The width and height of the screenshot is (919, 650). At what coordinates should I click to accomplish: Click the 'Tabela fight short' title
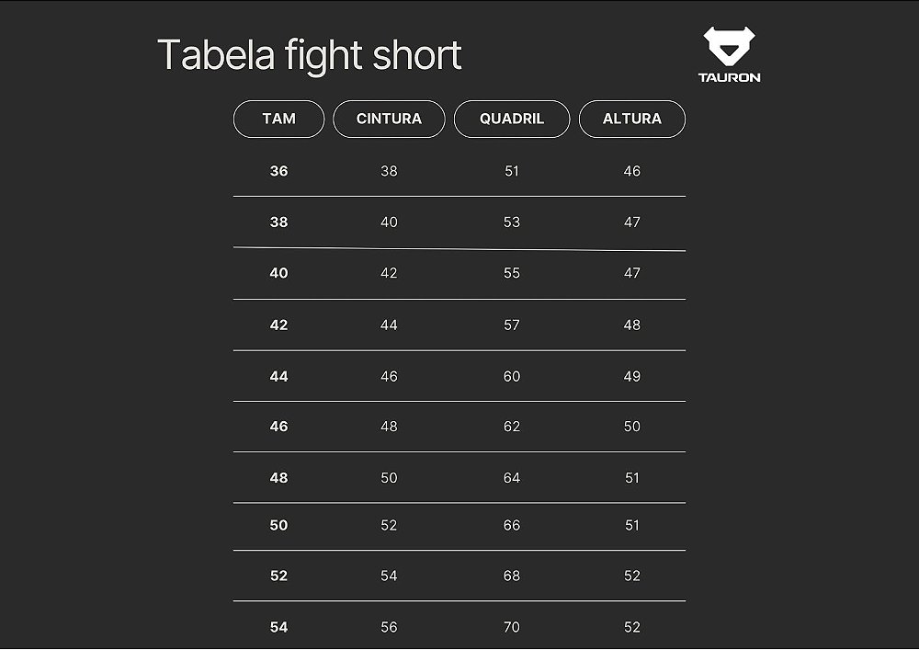309,55
